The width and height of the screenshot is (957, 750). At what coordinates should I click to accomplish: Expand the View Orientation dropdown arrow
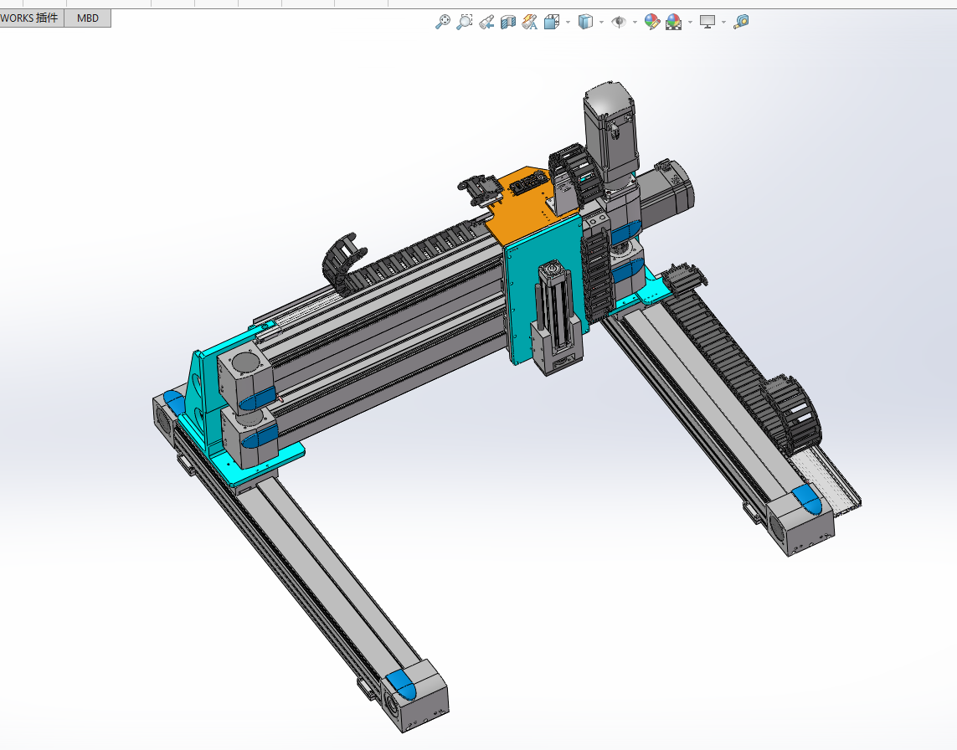567,22
